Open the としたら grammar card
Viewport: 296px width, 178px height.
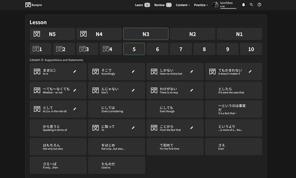pos(234,91)
